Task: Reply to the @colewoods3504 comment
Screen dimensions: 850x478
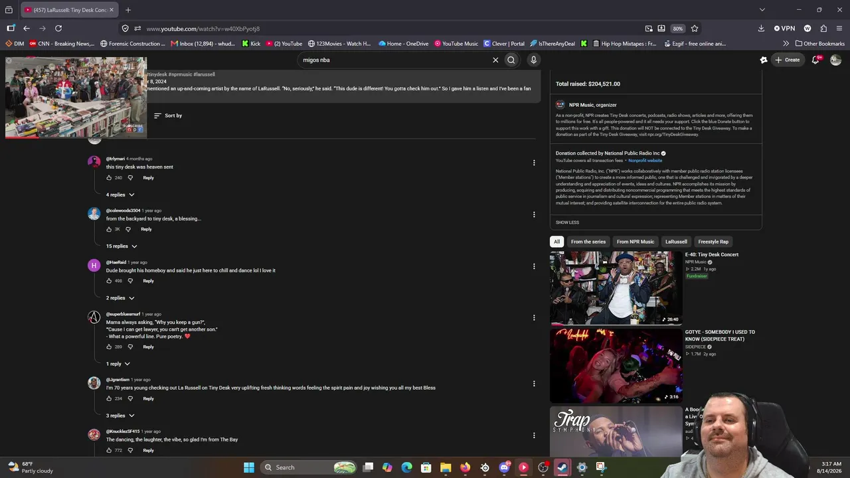Action: coord(146,230)
